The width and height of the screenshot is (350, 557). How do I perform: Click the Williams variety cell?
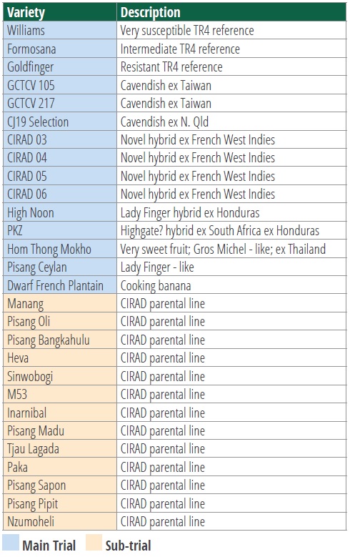59,30
